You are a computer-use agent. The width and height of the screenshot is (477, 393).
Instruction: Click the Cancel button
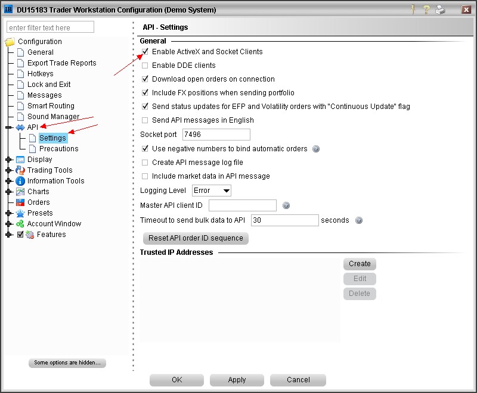point(298,380)
